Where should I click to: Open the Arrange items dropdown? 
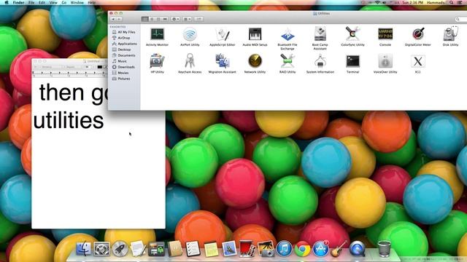(187, 19)
